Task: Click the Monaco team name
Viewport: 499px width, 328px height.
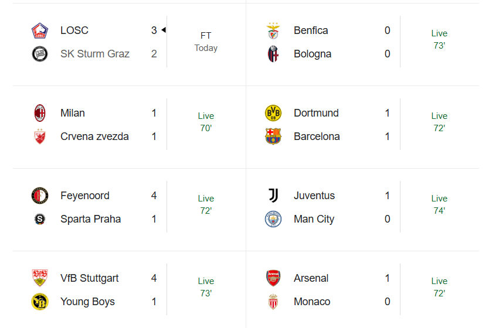Action: coord(312,302)
